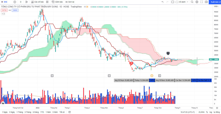Click the red 12 flag marker on chart
Viewport: 221px width, 114px height.
tap(131, 63)
